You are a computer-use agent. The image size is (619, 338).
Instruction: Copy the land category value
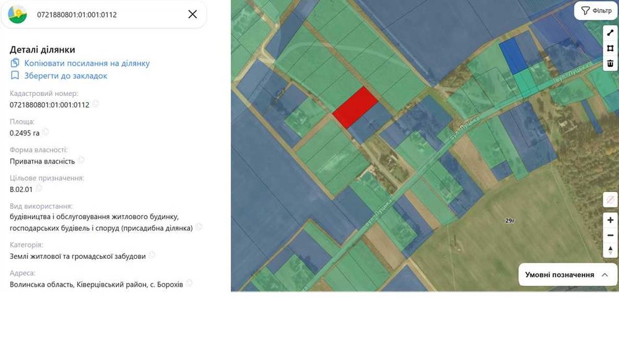(x=152, y=255)
